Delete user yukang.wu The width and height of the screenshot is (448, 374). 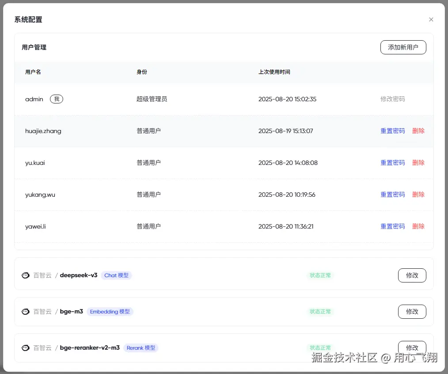(x=418, y=195)
